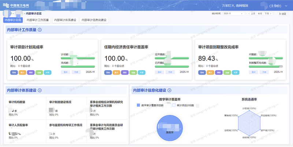This screenshot has height=147, width=293.
Task: Select 管制 tag under 审计项目计划完成率
Action: tap(14, 72)
